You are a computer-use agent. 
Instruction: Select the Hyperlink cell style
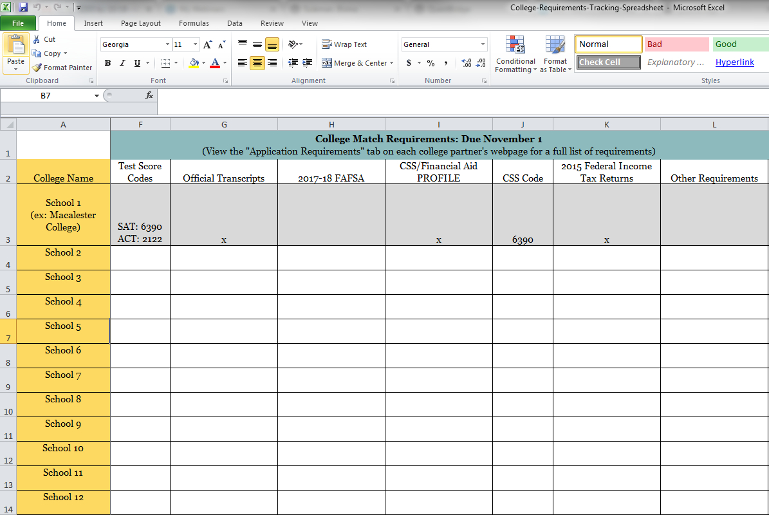[734, 62]
